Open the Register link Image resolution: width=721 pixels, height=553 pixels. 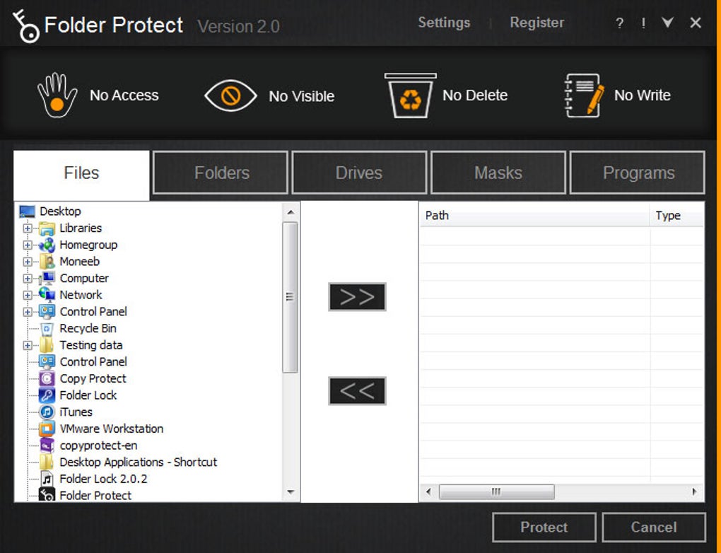coord(537,23)
